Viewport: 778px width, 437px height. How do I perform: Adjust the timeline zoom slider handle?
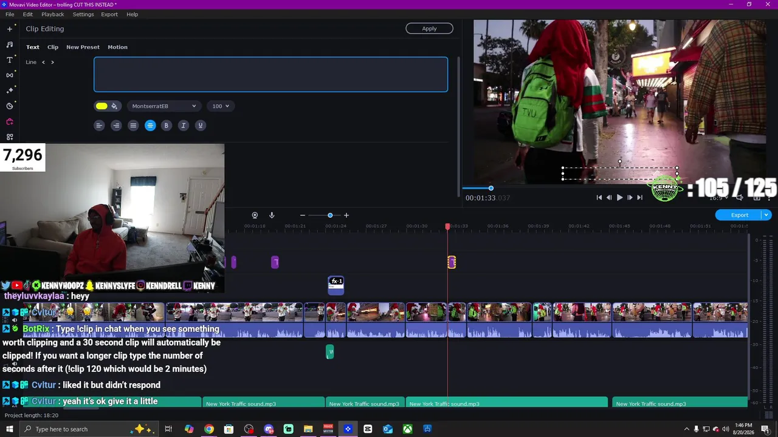[330, 215]
